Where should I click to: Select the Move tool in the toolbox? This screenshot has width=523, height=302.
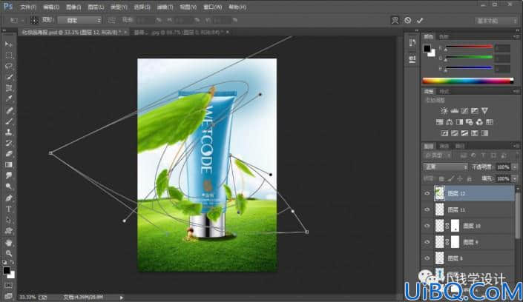coord(9,44)
